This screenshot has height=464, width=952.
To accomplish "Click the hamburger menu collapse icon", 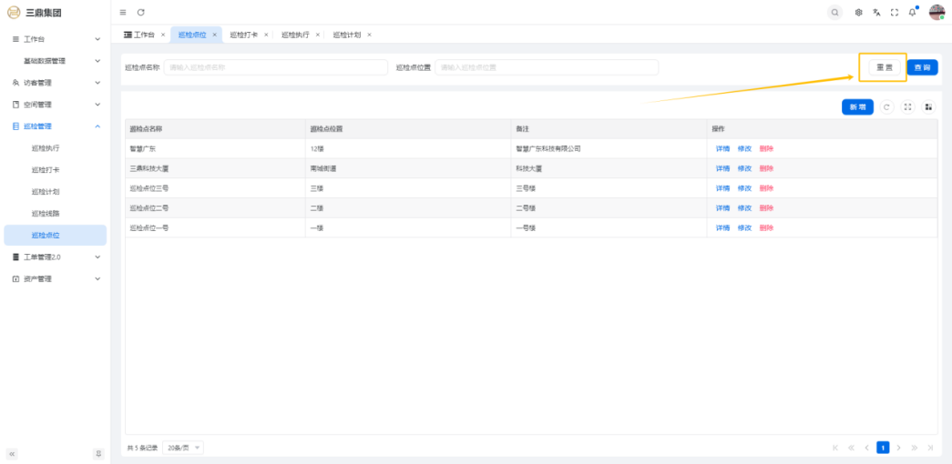I will (123, 12).
